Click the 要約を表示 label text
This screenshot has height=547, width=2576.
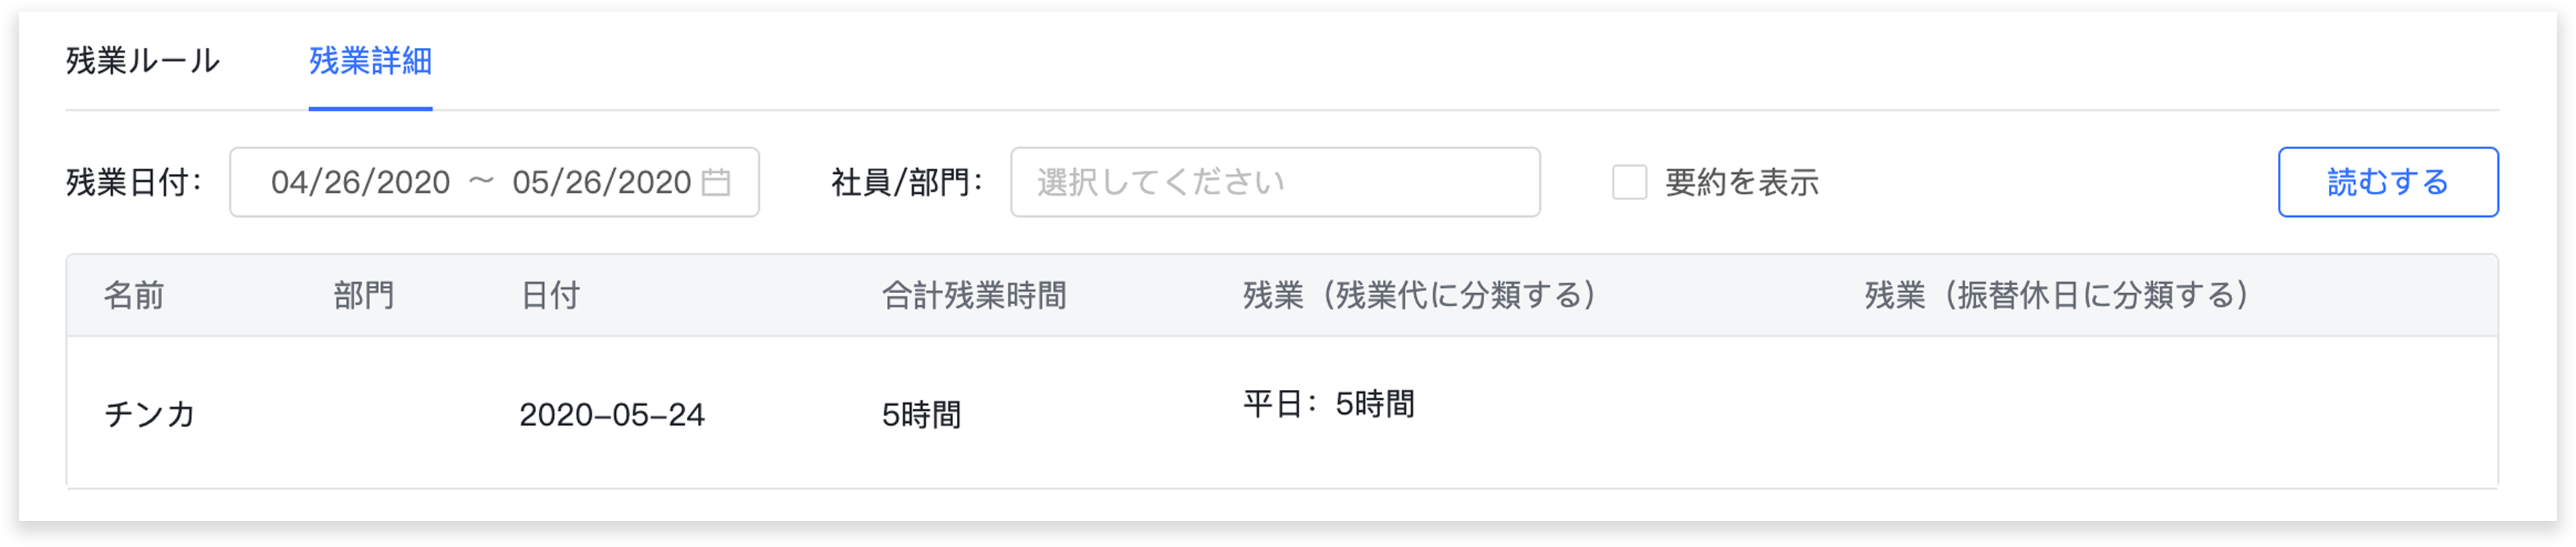pos(1741,182)
